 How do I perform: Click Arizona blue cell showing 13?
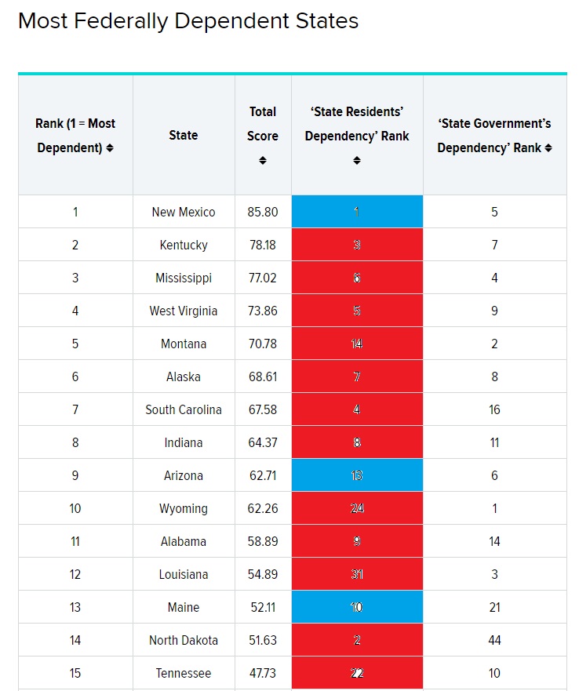pyautogui.click(x=357, y=475)
